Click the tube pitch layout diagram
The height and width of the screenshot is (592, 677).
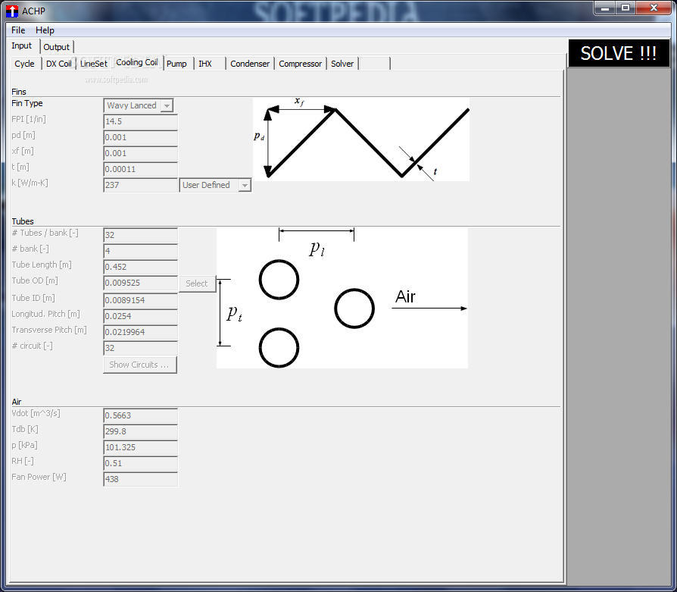pyautogui.click(x=342, y=298)
